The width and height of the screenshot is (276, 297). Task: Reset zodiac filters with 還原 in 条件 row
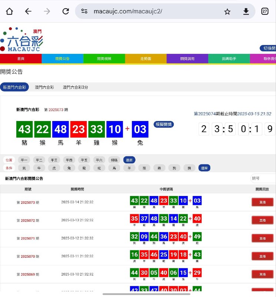click(x=204, y=168)
